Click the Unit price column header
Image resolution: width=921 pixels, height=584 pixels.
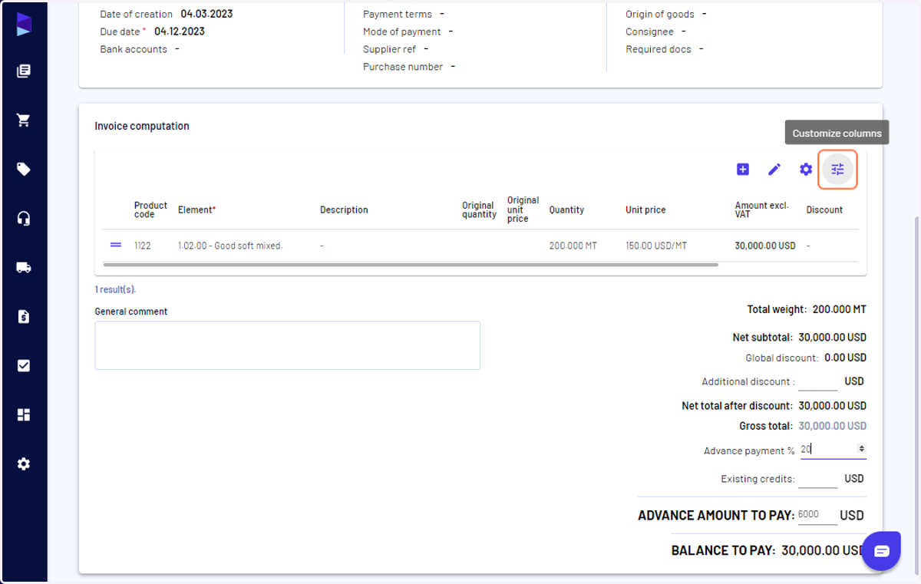(x=645, y=210)
